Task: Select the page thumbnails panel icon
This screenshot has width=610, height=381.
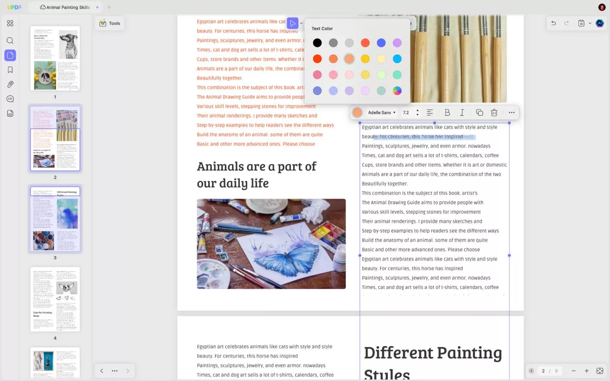Action: [x=10, y=55]
